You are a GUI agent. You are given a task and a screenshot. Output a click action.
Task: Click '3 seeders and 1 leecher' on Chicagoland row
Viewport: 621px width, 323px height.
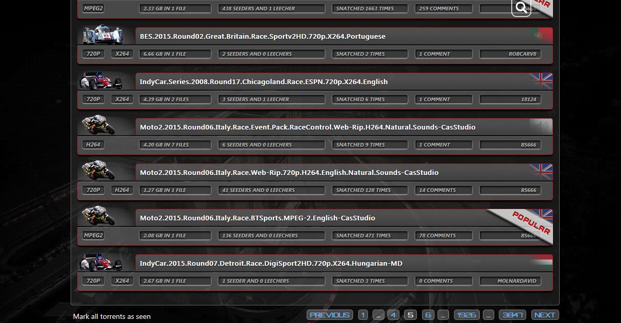click(272, 99)
